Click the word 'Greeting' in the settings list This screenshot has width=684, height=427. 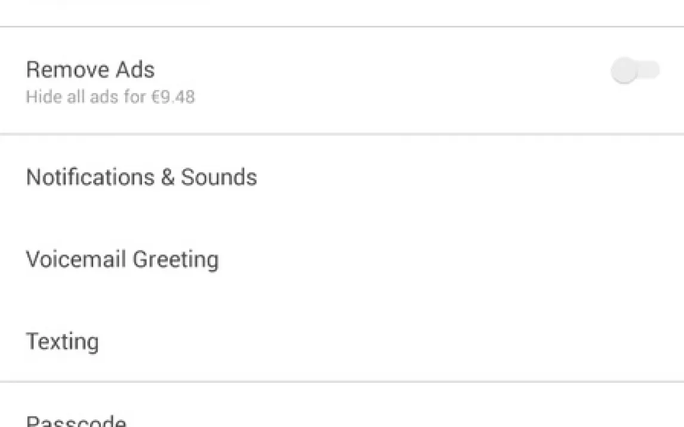pyautogui.click(x=175, y=259)
